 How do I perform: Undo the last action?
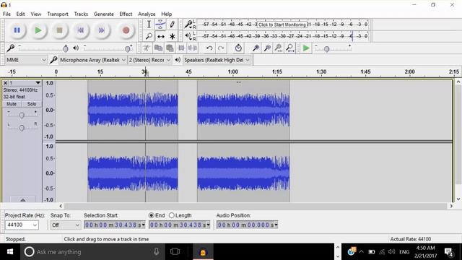click(x=209, y=48)
